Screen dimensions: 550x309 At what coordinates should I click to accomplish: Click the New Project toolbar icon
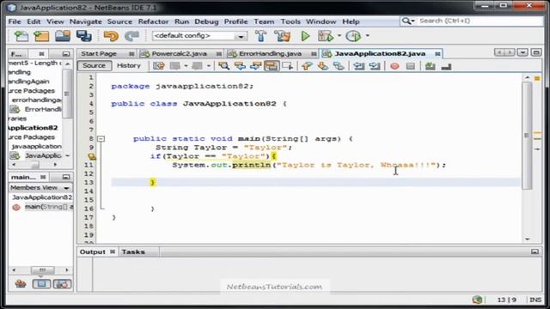41,36
